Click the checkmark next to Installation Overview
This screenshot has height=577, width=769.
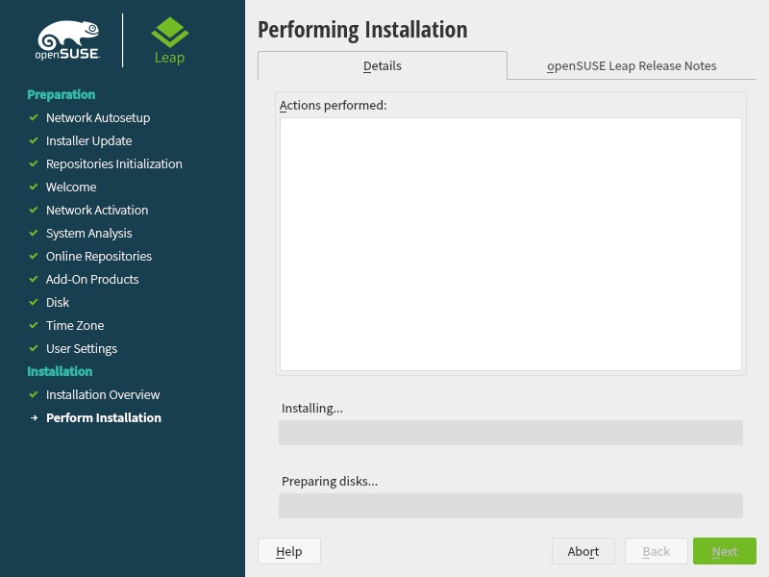pyautogui.click(x=34, y=394)
